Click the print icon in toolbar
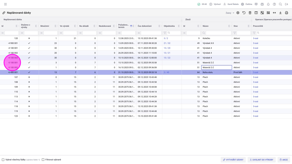The height and width of the screenshot is (164, 292). pyautogui.click(x=286, y=13)
